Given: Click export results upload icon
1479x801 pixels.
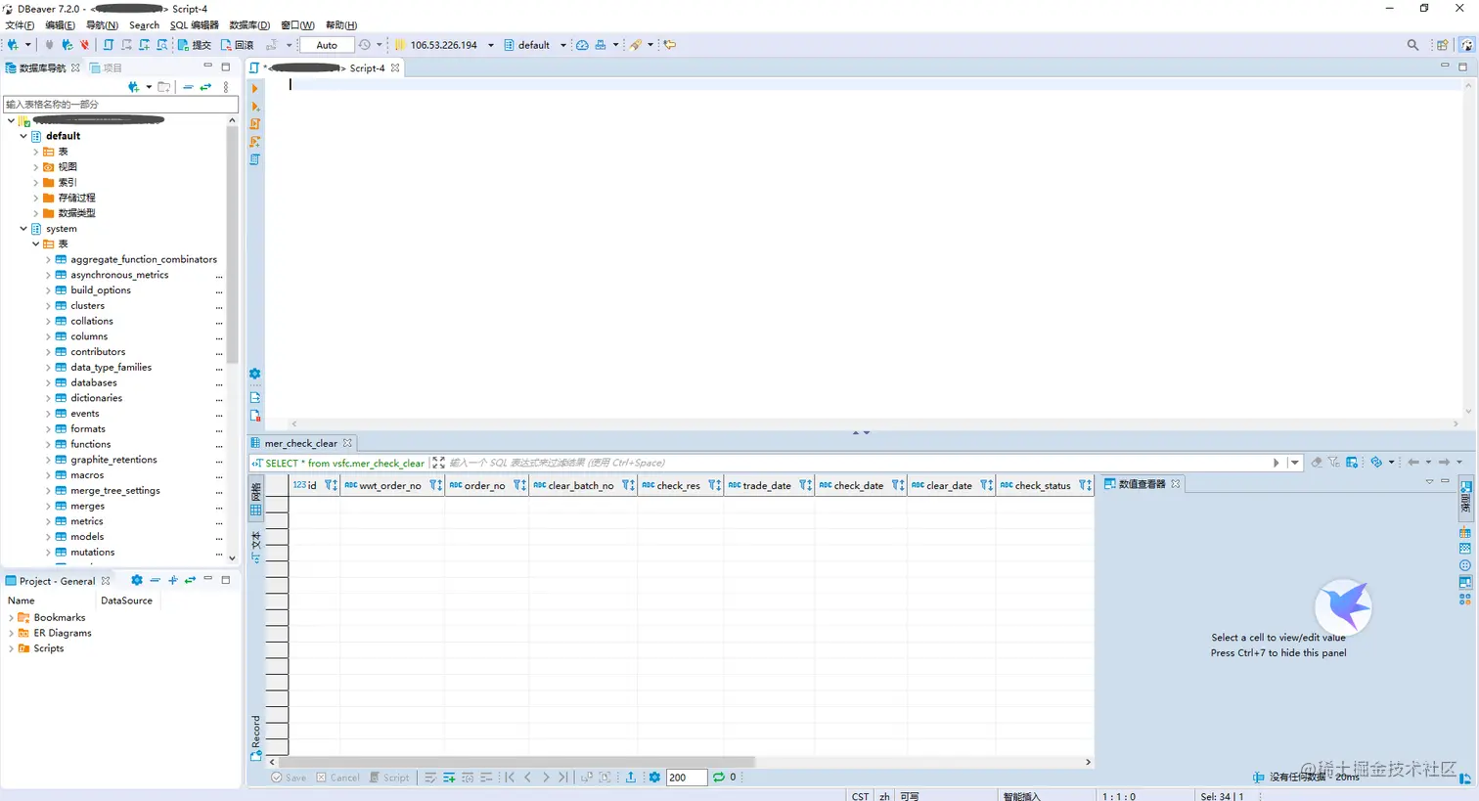Looking at the screenshot, I should [631, 778].
